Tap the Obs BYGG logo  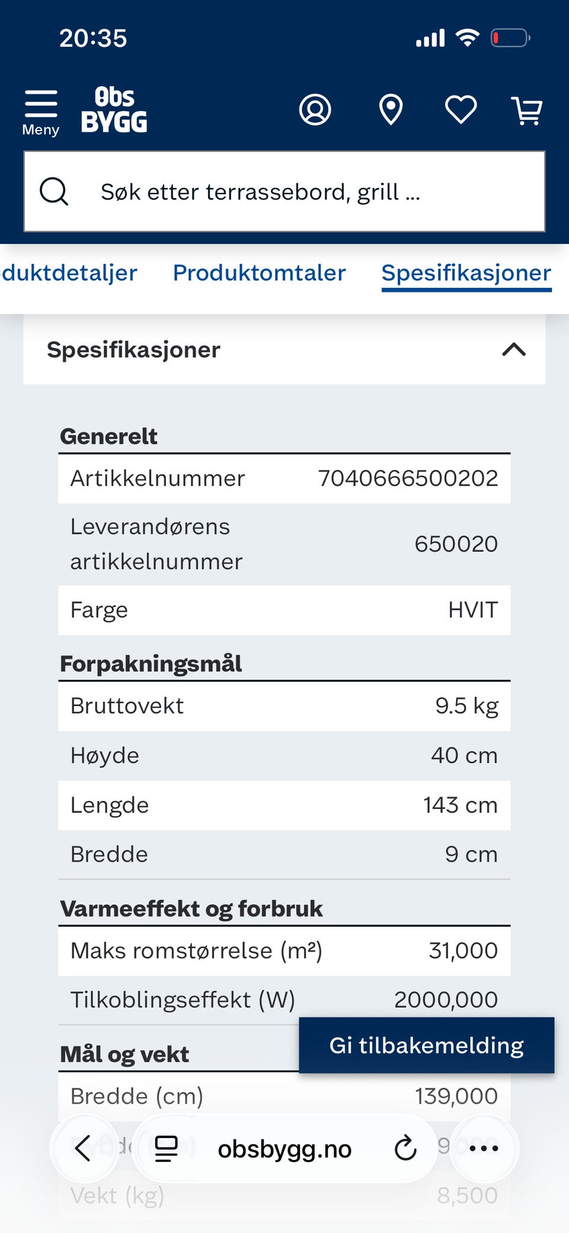tap(114, 110)
